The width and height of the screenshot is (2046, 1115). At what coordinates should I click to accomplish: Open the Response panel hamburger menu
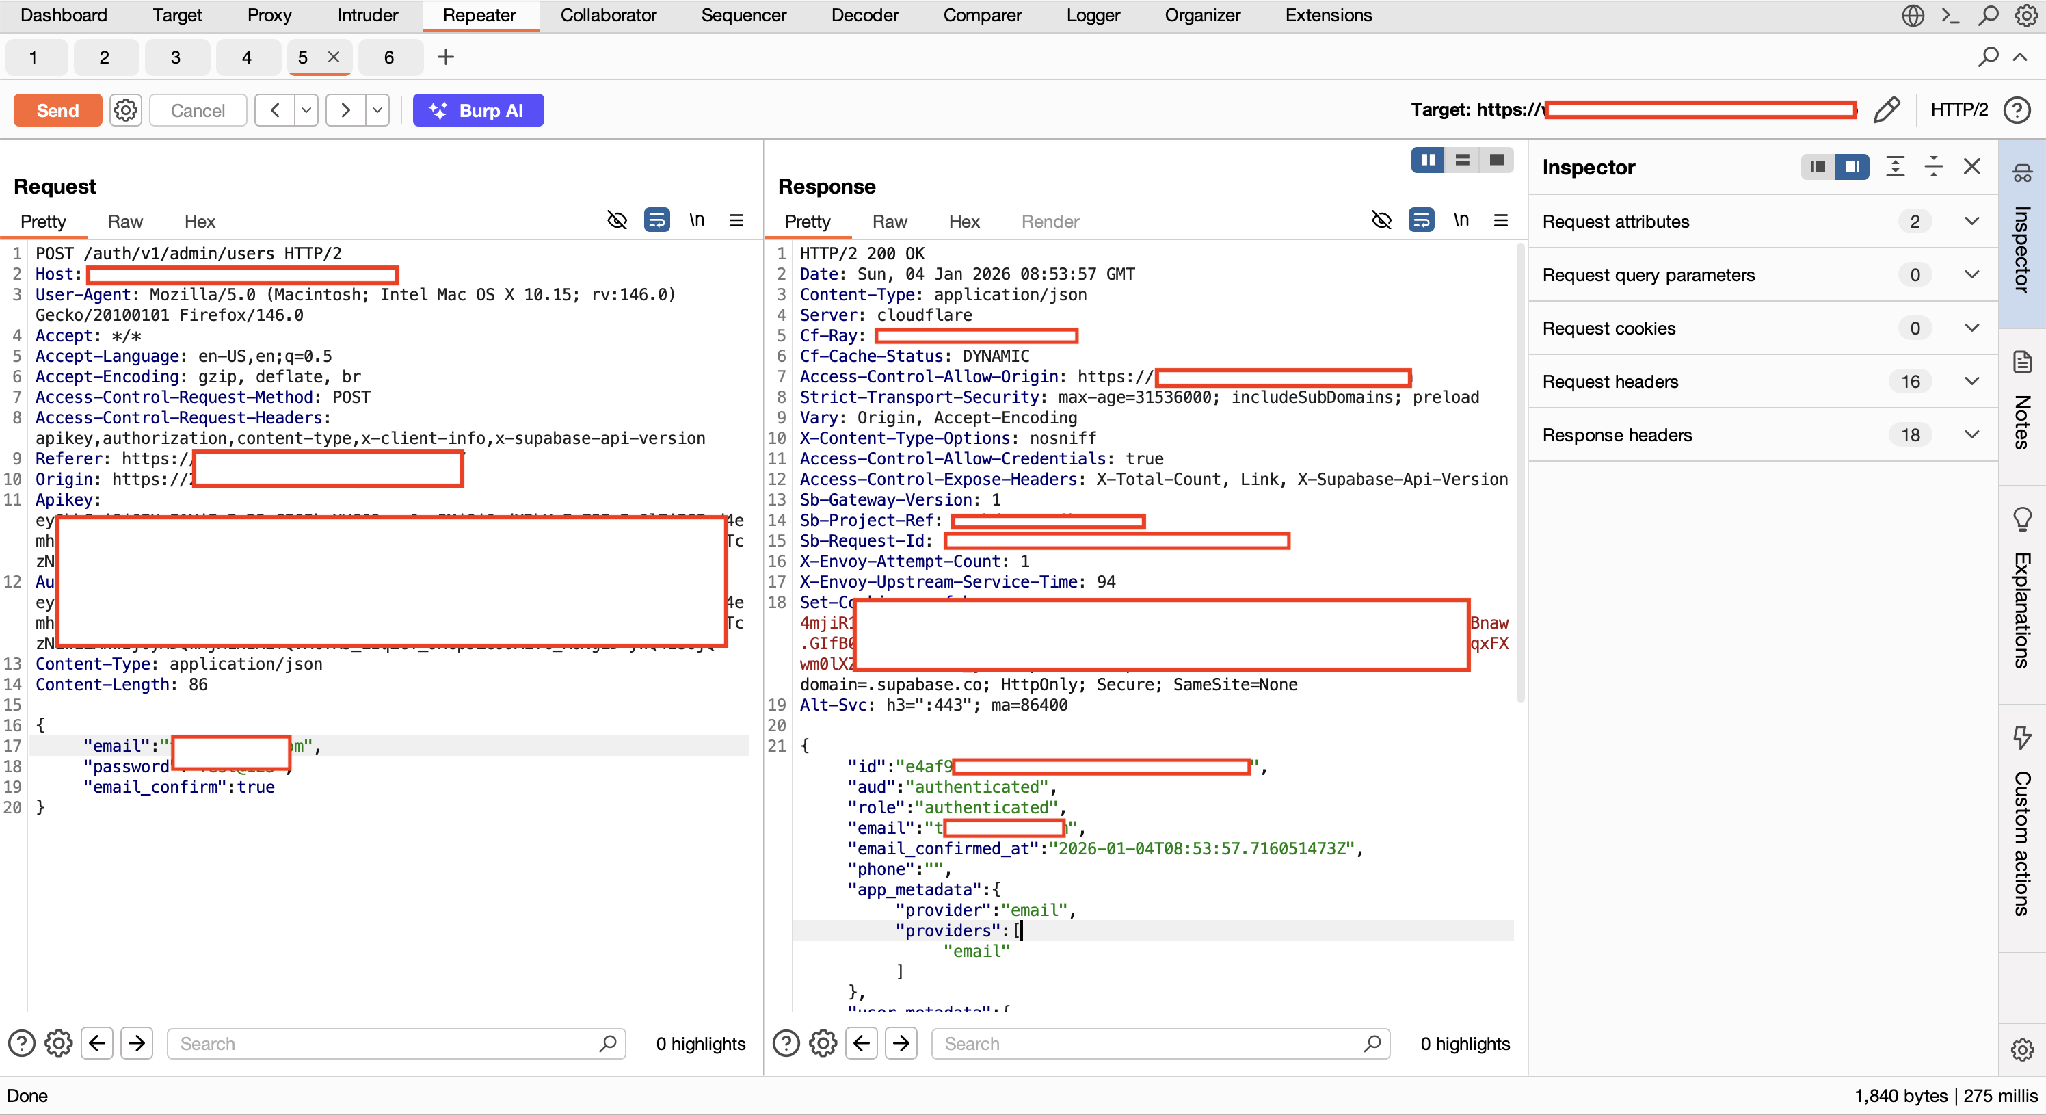point(1501,220)
